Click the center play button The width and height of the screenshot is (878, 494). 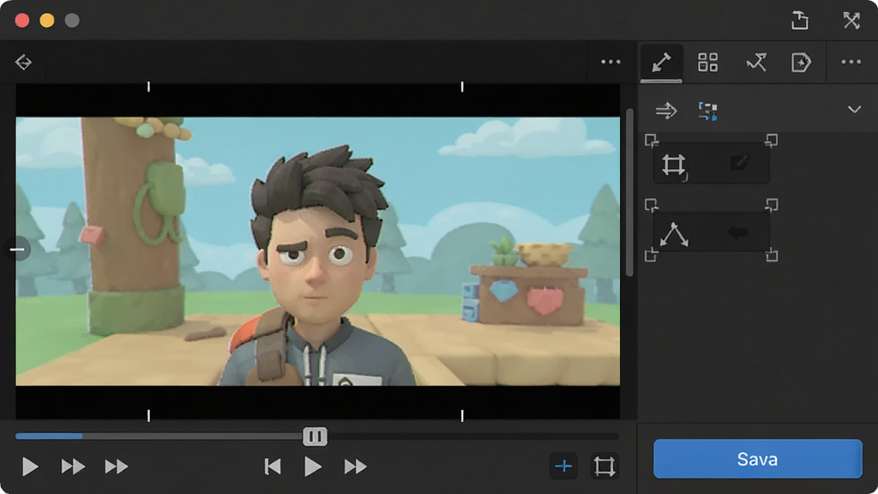coord(312,466)
